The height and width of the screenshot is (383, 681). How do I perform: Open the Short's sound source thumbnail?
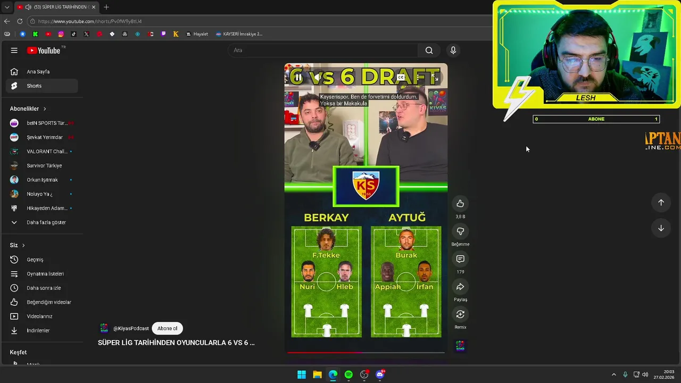[x=460, y=346]
